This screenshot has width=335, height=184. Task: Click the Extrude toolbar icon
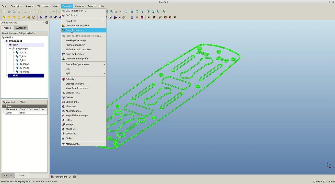[x=41, y=17]
